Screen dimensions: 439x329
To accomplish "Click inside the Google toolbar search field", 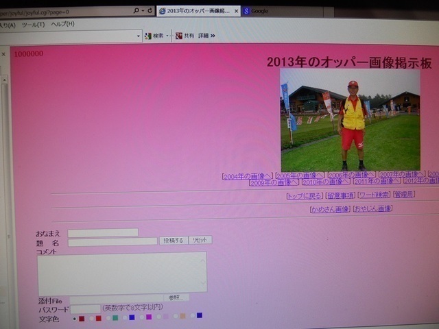I will pos(68,36).
